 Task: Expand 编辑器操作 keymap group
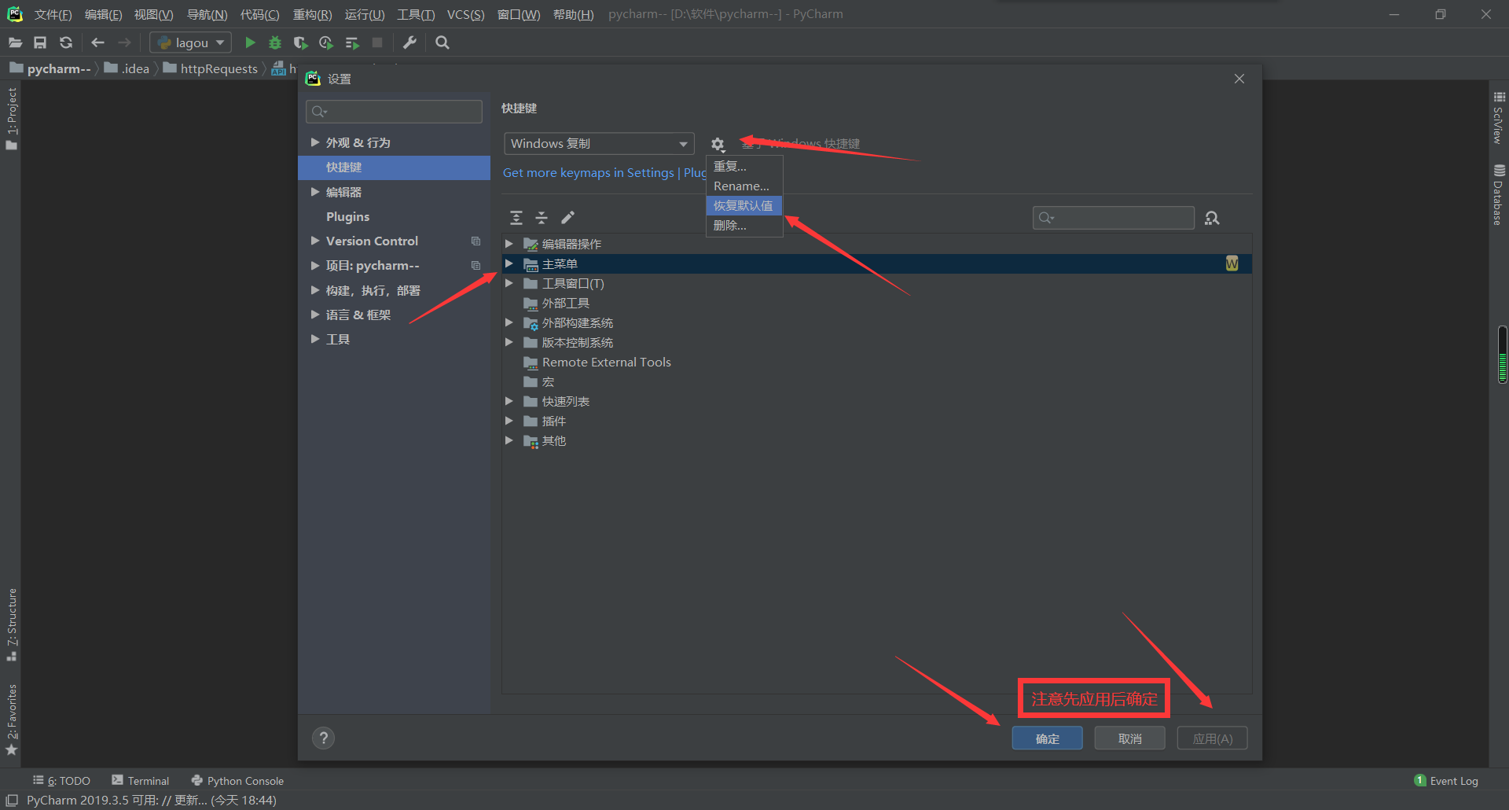[x=509, y=244]
